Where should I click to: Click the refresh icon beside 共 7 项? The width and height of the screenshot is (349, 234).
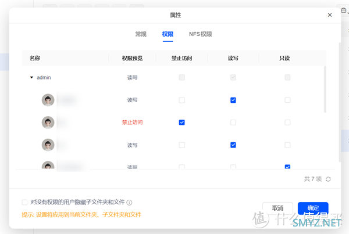pos(329,179)
